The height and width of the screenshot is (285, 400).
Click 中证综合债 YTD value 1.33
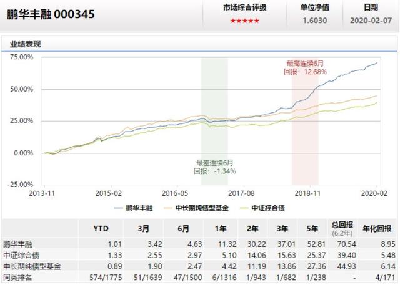[x=114, y=255]
